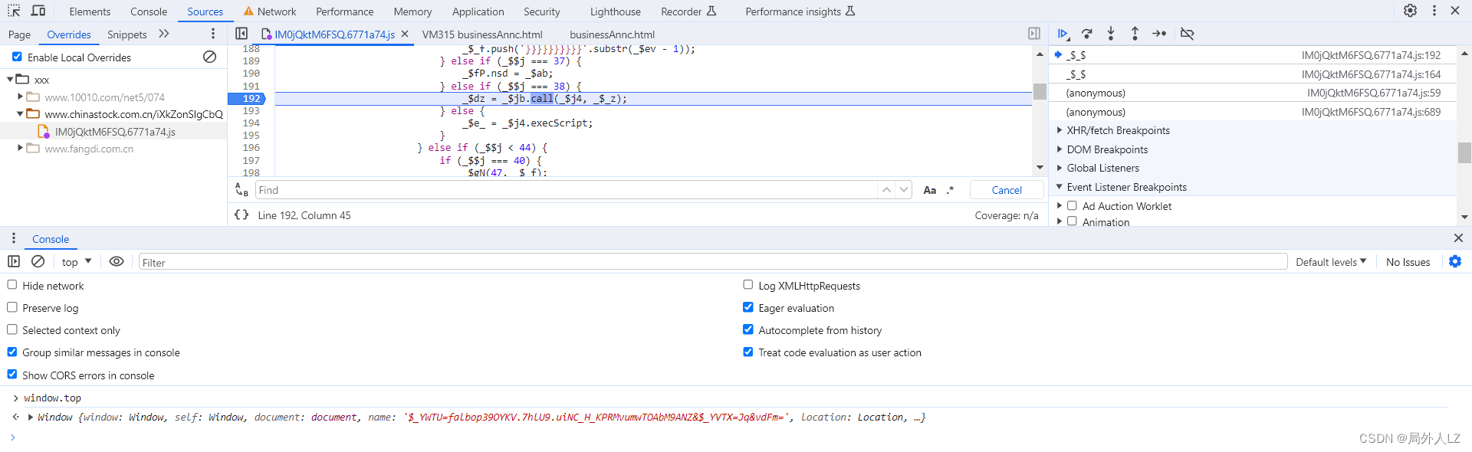Step over next function call
The image size is (1472, 452).
tap(1087, 34)
